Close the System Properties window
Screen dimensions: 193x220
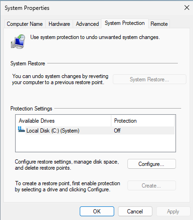187,8
